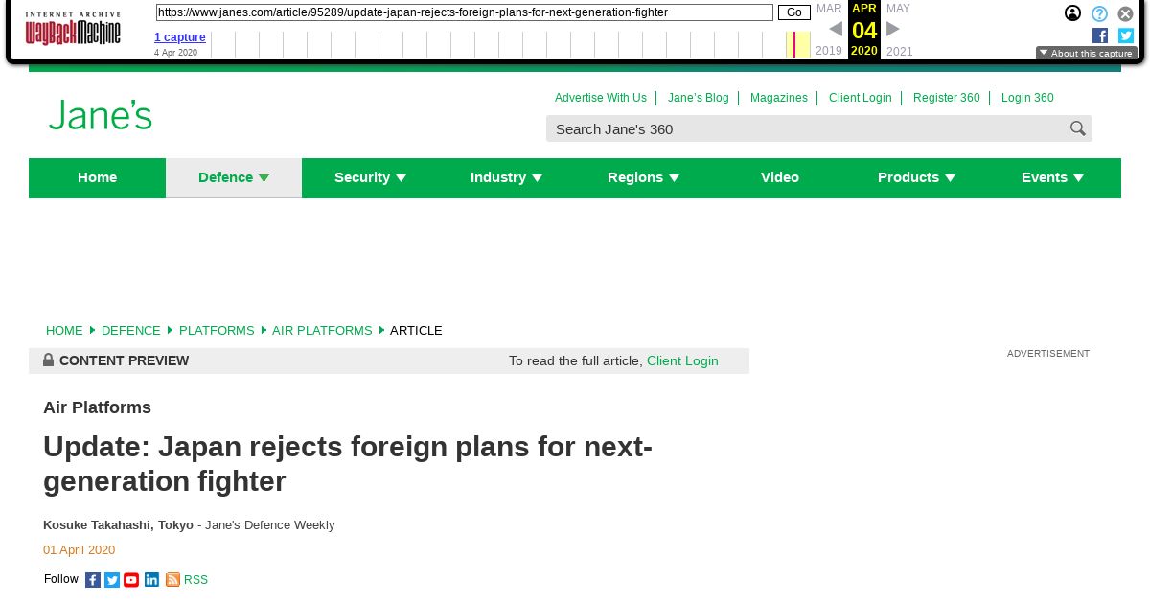Image resolution: width=1150 pixels, height=604 pixels.
Task: Click the Content Preview lock icon
Action: [x=49, y=360]
